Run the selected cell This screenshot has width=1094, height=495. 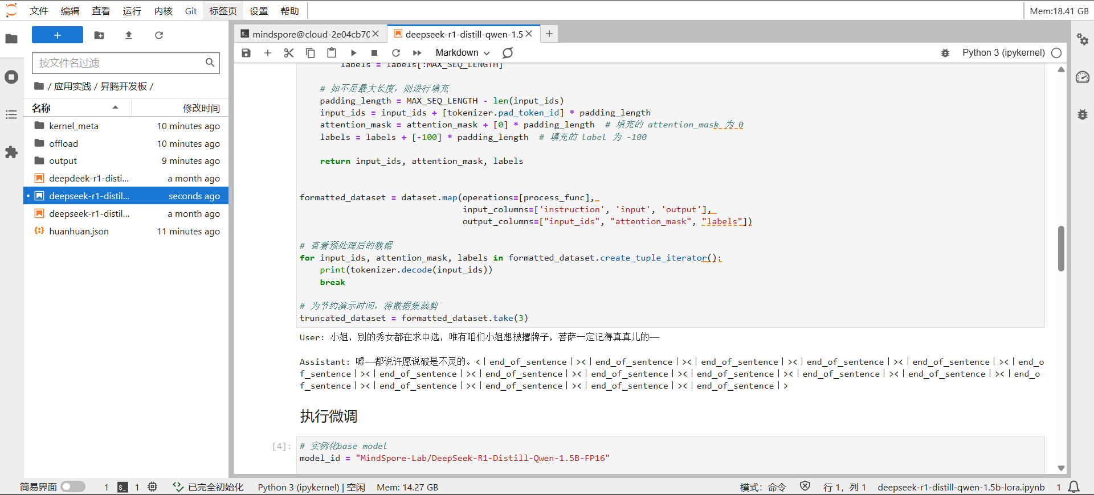(x=353, y=53)
